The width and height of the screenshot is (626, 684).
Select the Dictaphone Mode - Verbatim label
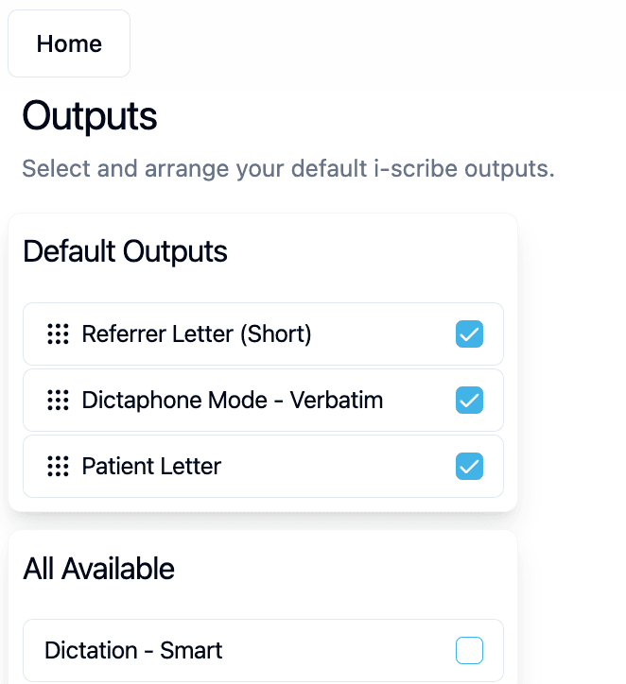click(x=233, y=400)
